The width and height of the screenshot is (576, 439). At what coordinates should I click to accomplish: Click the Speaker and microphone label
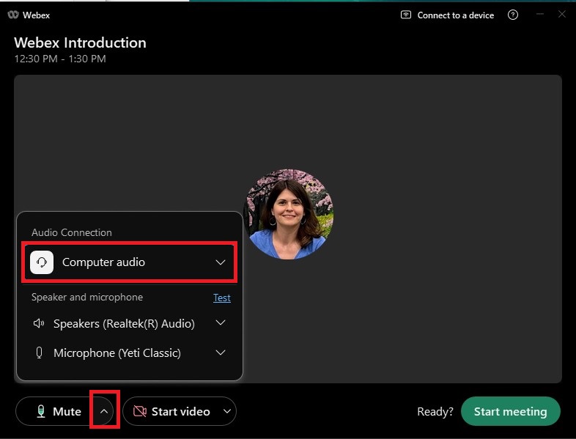(x=87, y=298)
